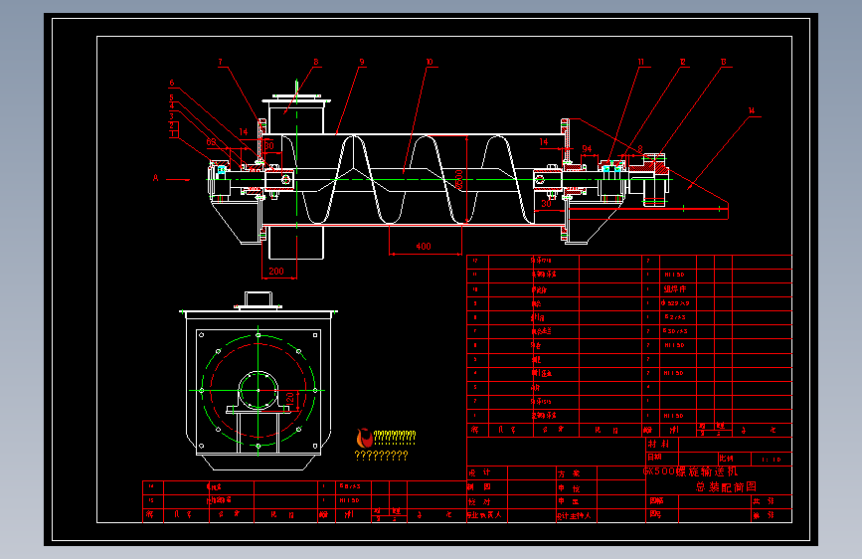
Task: Click the GX500螺旋输送机 title text
Action: (690, 471)
